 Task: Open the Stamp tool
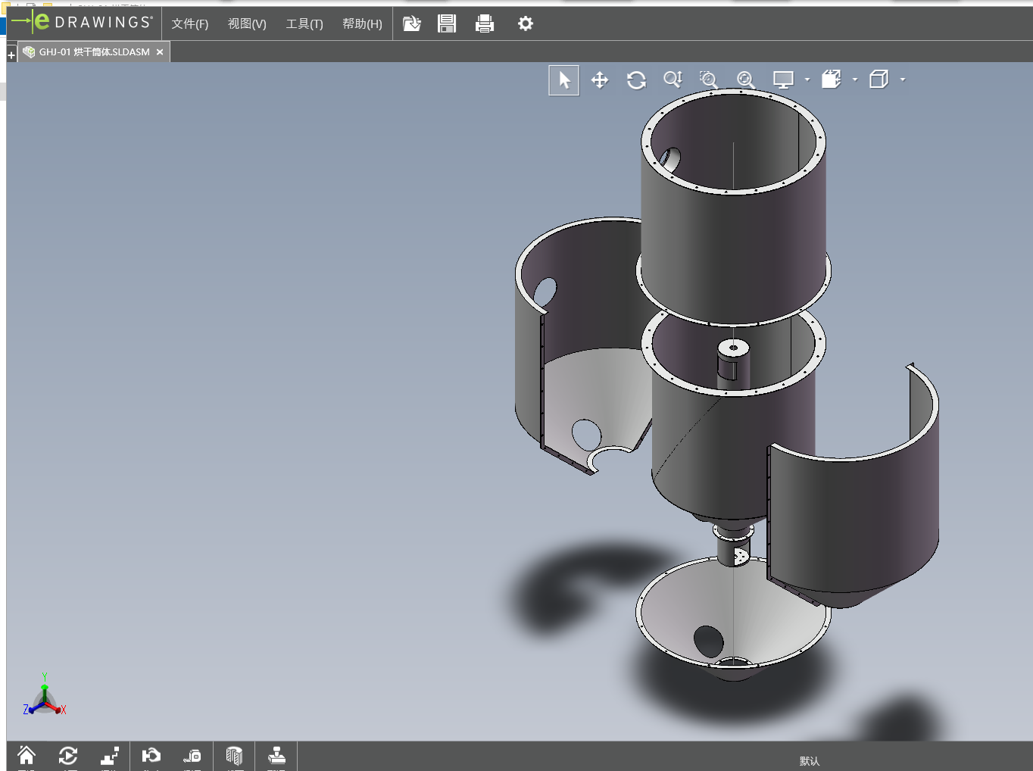click(276, 756)
